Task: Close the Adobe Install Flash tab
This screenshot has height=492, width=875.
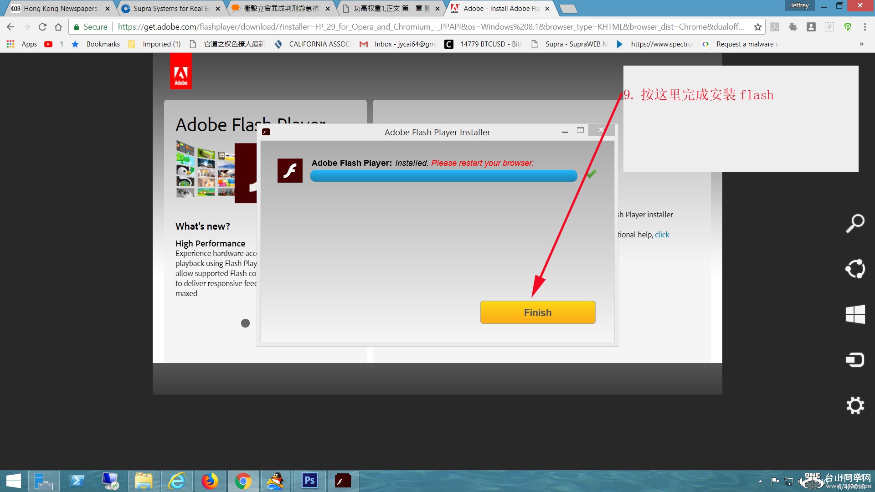Action: click(x=547, y=9)
